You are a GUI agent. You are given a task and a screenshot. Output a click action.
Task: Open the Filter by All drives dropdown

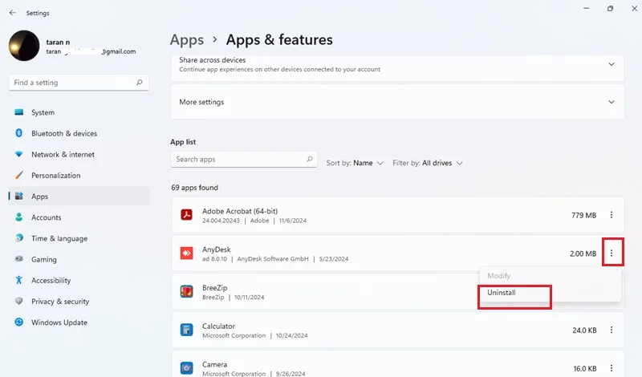pyautogui.click(x=428, y=163)
